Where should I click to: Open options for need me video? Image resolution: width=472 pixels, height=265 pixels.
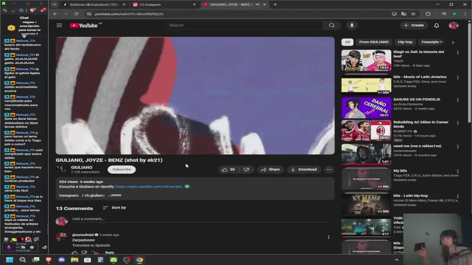click(x=458, y=147)
